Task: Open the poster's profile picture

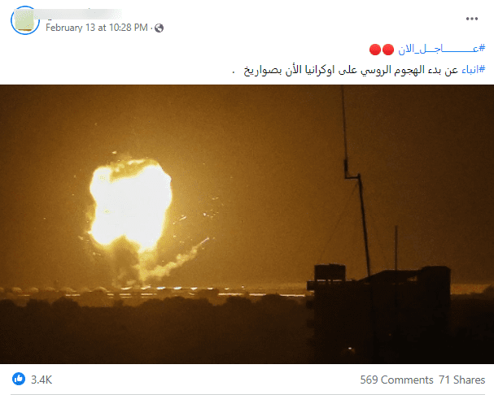Action: click(x=25, y=20)
